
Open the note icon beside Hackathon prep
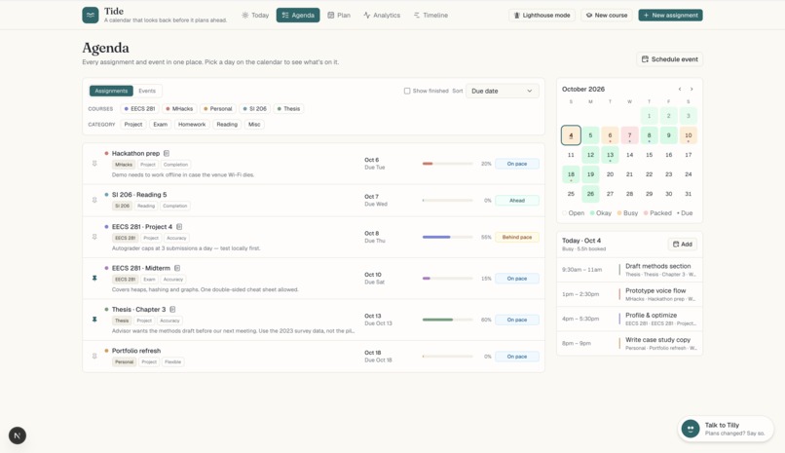pos(167,153)
